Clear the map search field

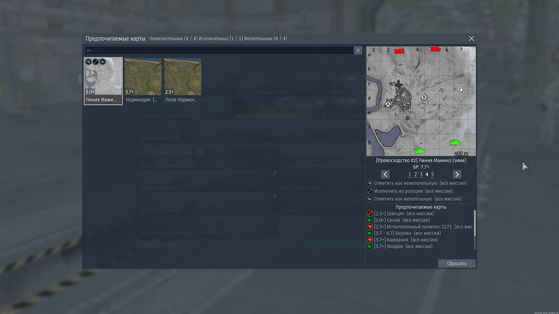358,50
